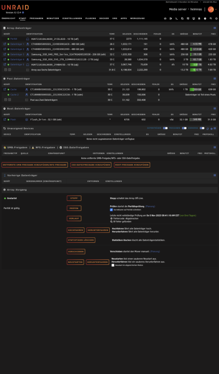Click the Flash_Drive device icon
Viewport: 219px width, 374px height.
click(x=27, y=120)
